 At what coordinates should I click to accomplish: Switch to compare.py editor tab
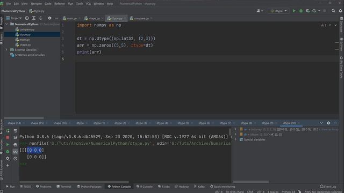pos(141,18)
